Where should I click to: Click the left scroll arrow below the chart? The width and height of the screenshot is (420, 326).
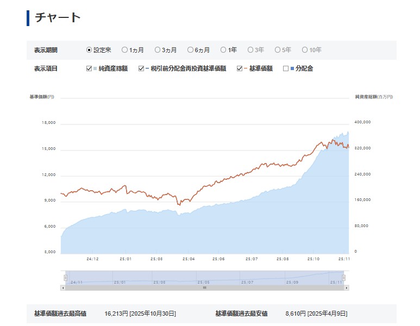pos(62,287)
